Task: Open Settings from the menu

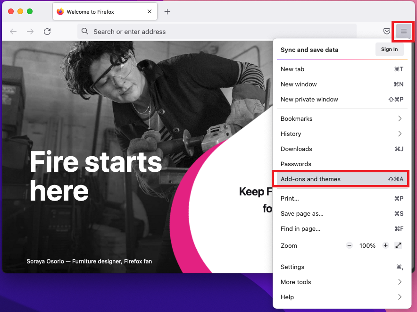Action: coord(342,267)
